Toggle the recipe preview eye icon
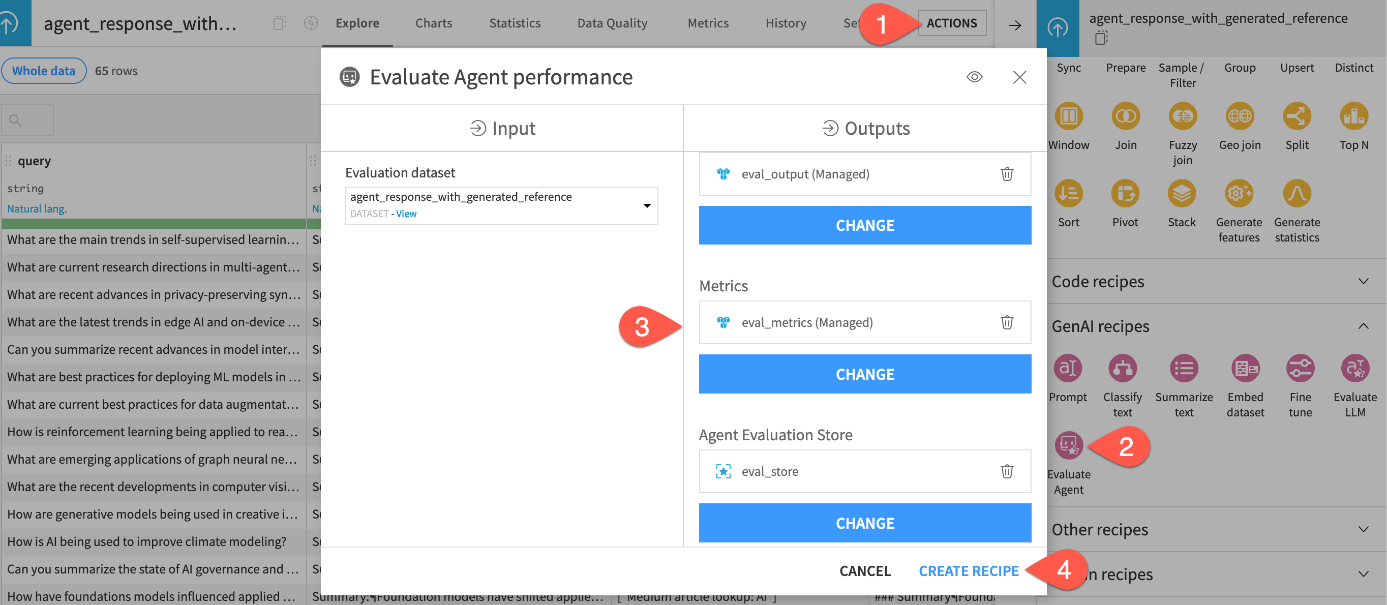This screenshot has height=605, width=1387. pyautogui.click(x=974, y=77)
